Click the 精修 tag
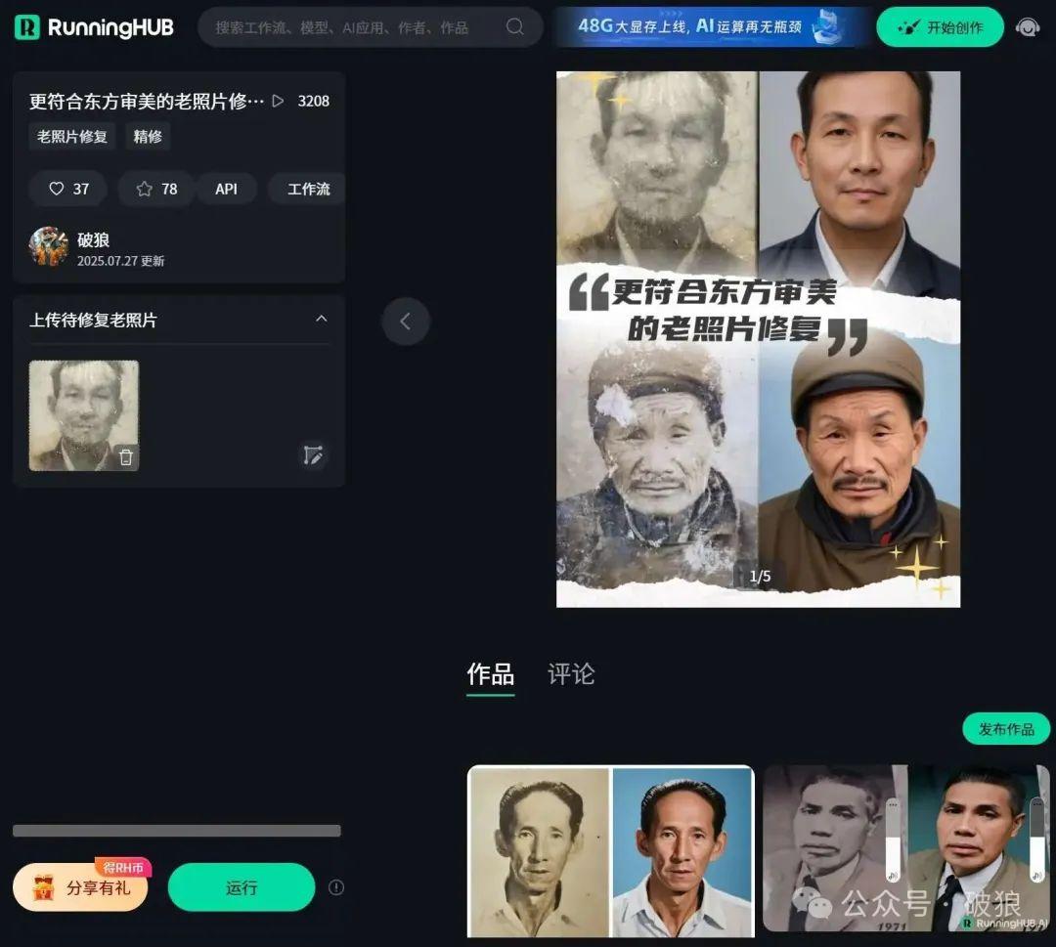 [147, 137]
